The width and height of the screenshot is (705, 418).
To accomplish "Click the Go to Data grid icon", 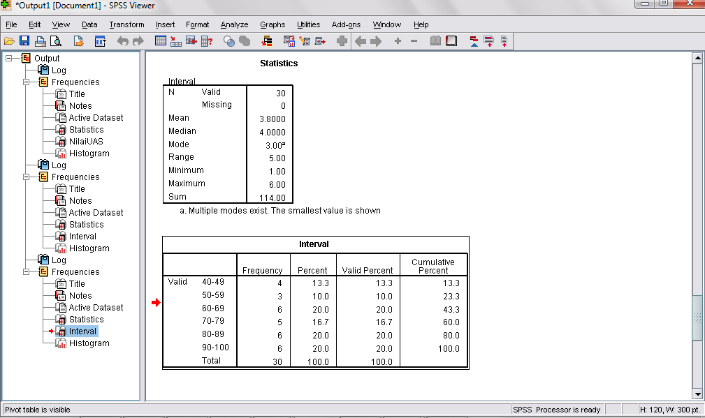I will click(161, 41).
